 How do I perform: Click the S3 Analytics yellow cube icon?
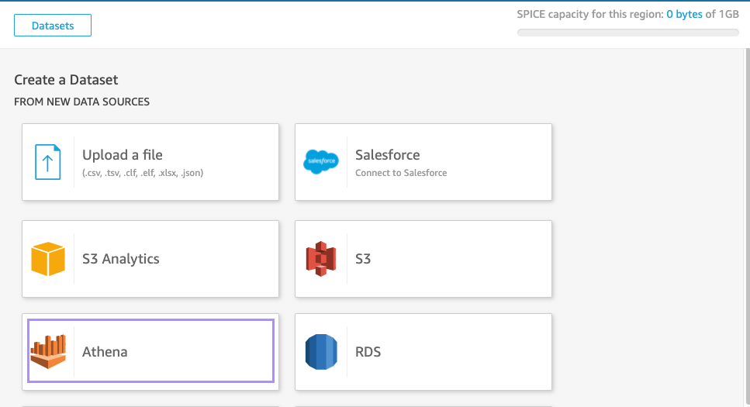[48, 259]
